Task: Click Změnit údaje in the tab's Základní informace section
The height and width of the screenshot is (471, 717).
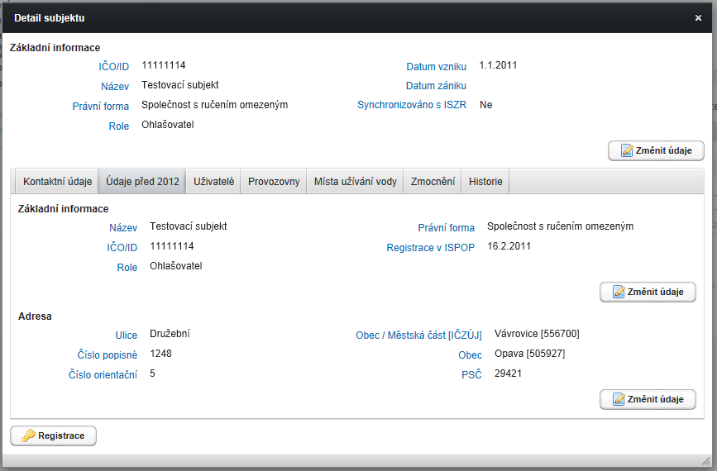Action: click(x=648, y=292)
